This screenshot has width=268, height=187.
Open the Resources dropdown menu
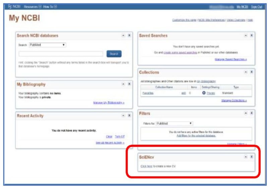[32, 7]
